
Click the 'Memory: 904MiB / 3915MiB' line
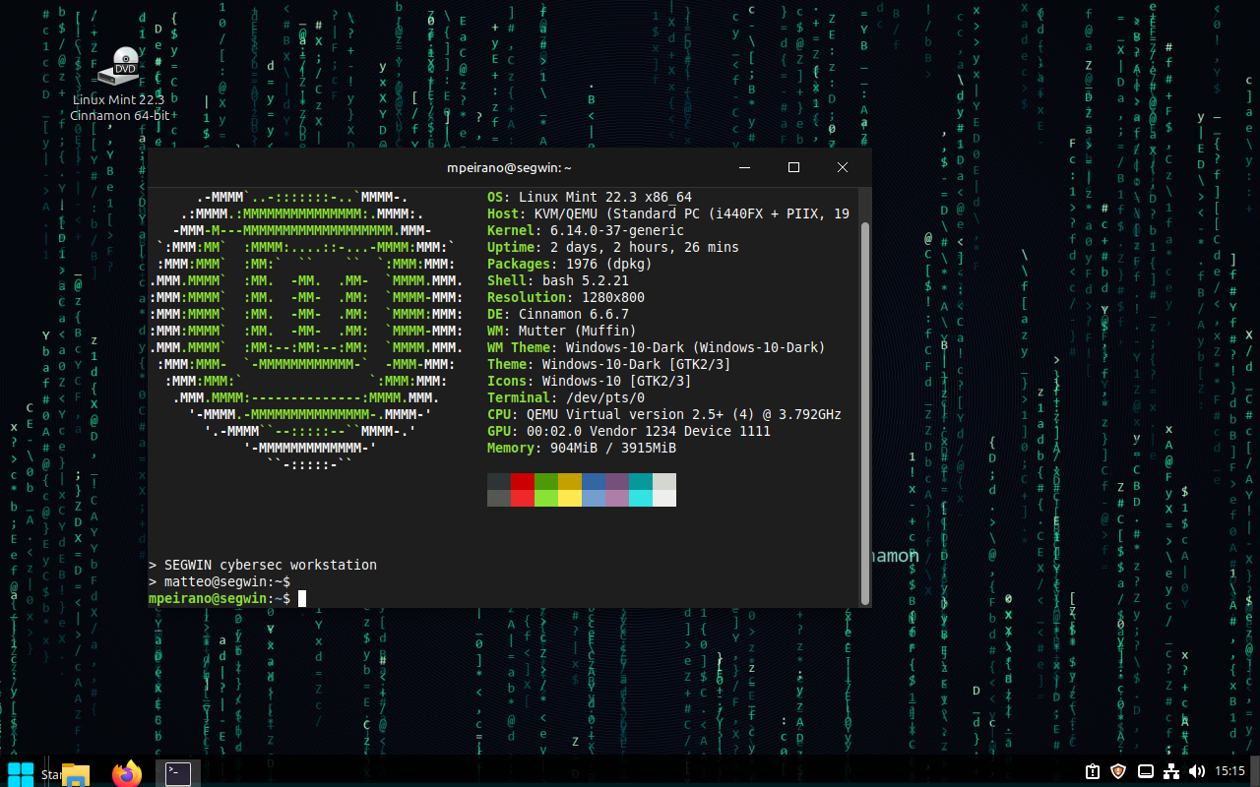click(582, 448)
